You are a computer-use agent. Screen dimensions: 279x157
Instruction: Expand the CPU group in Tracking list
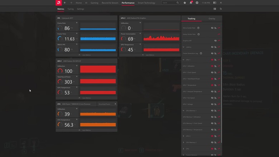pos(183,149)
